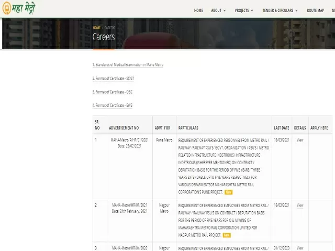Select advertisement number MAHA-Metro/HR/04/2020

(x=129, y=248)
